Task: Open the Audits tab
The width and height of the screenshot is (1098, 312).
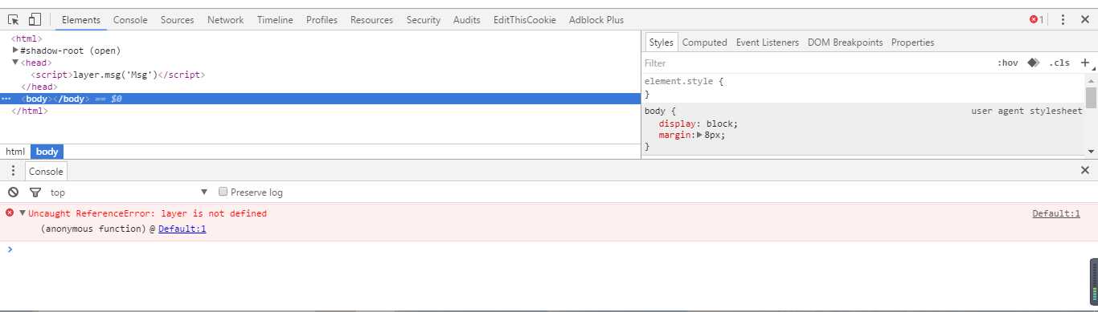Action: coord(467,20)
